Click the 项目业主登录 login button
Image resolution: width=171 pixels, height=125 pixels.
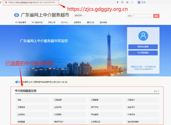[x=143, y=47]
